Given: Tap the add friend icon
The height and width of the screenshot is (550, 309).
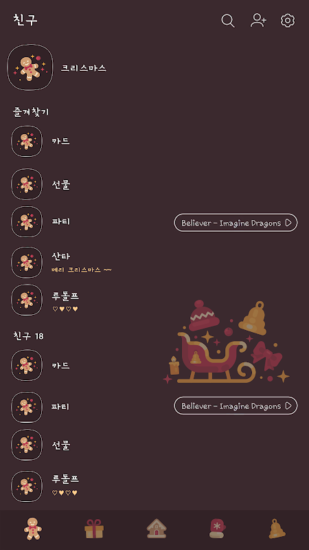Looking at the screenshot, I should 258,21.
